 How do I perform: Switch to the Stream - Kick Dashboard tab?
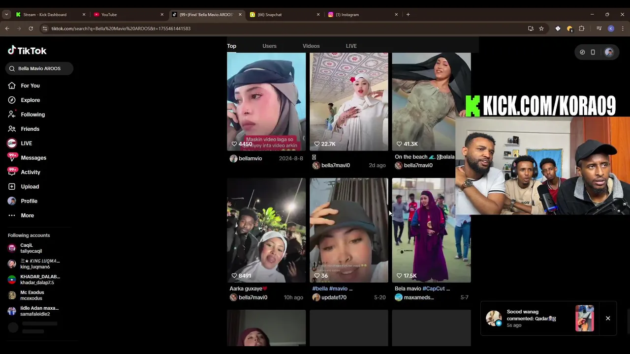pyautogui.click(x=51, y=15)
